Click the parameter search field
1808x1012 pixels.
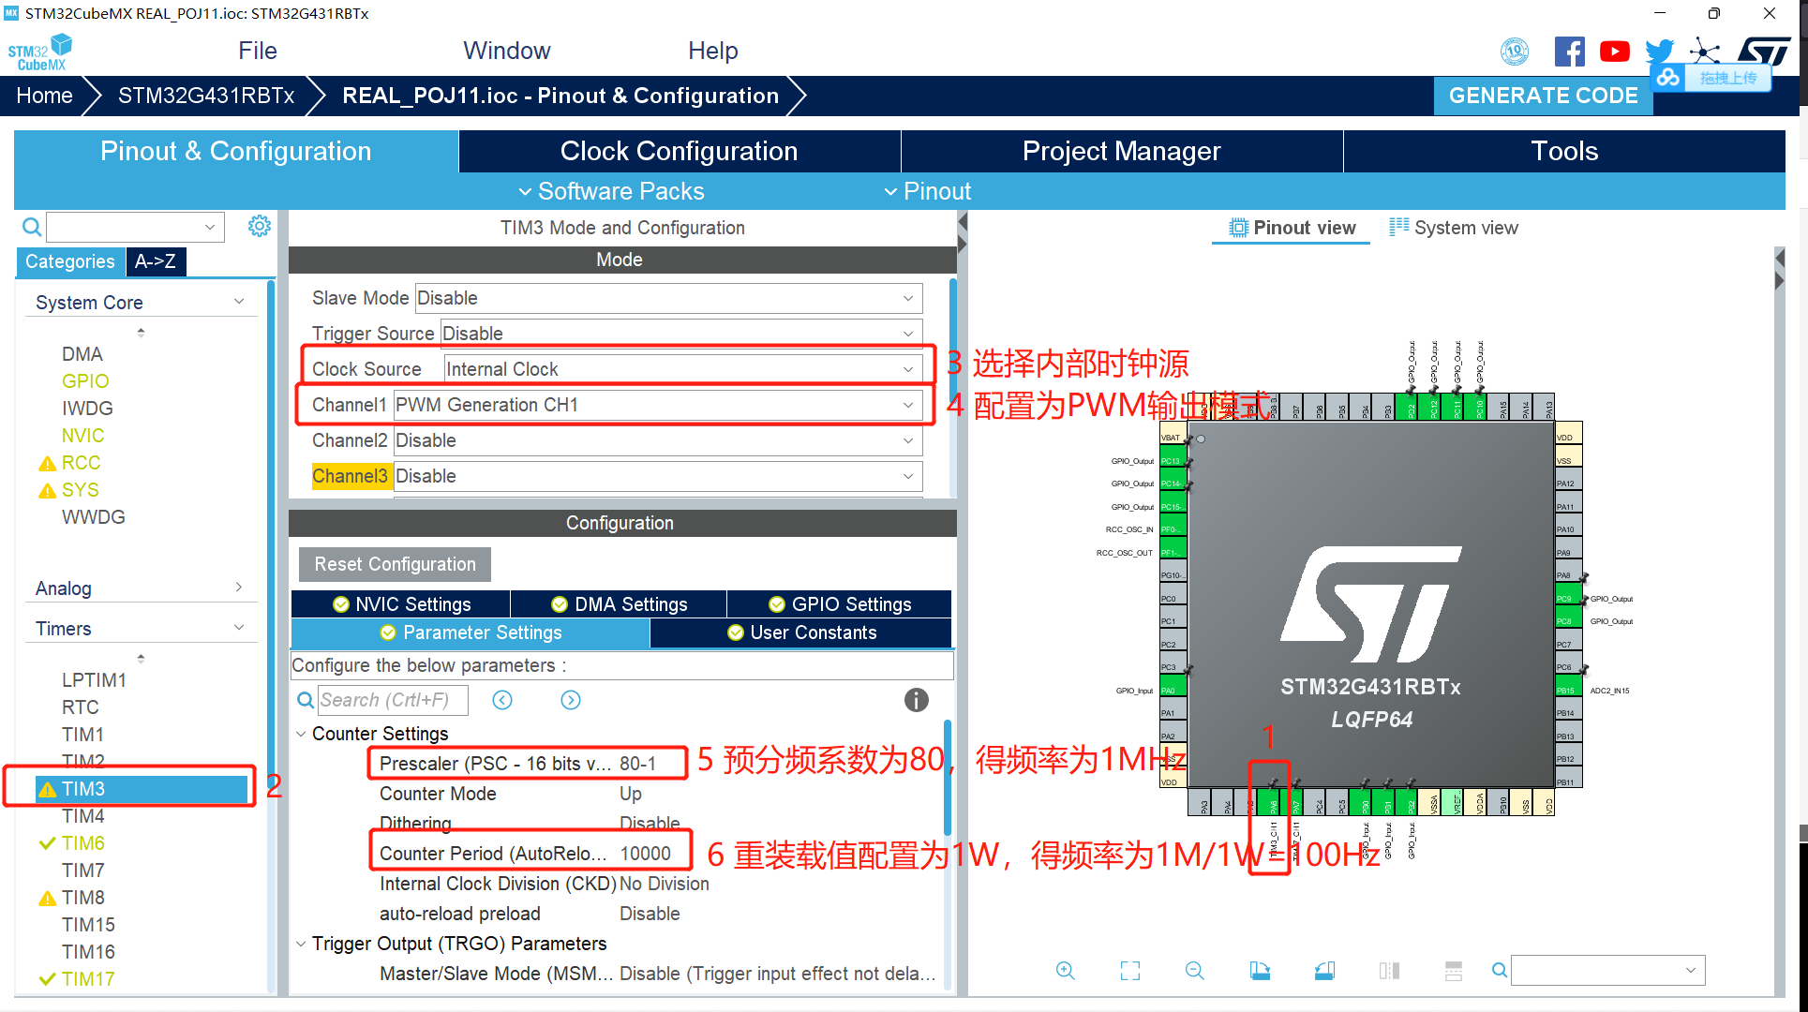pos(392,700)
